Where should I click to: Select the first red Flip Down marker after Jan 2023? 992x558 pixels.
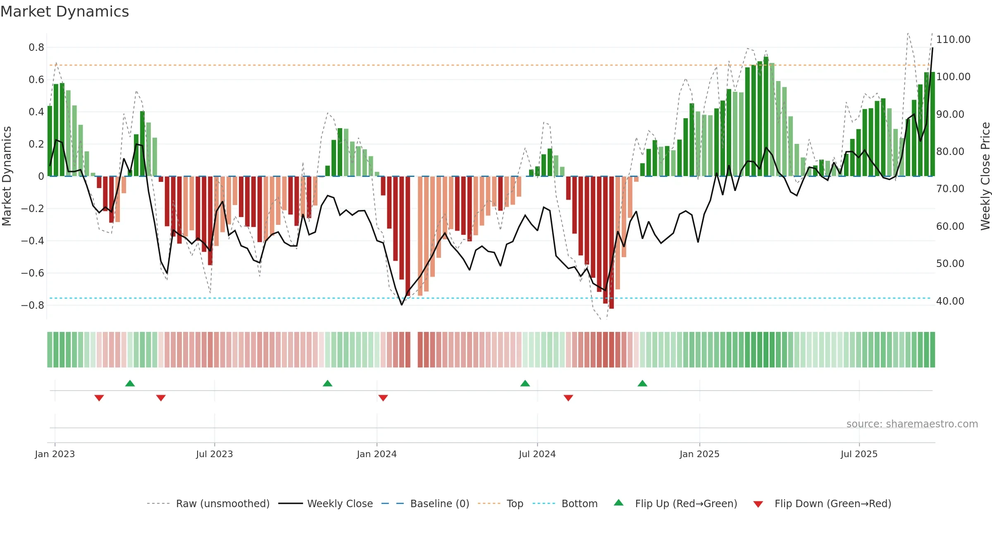[x=99, y=398]
